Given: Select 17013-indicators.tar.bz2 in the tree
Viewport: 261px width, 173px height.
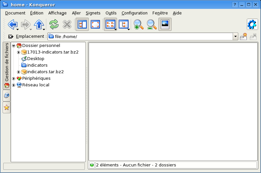Looking at the screenshot, I should pos(53,52).
